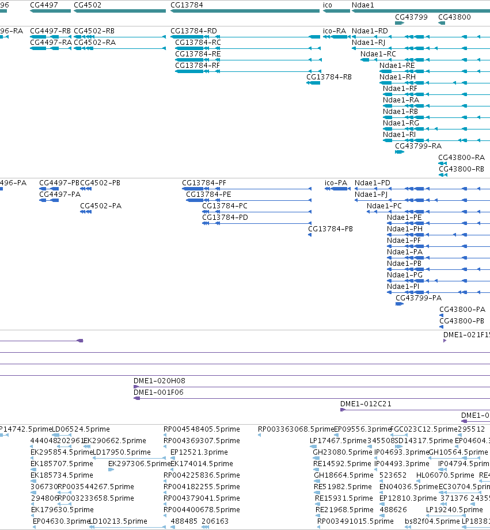The height and width of the screenshot is (530, 490).
Task: Click the CG43800-RB transcript
Action: click(443, 175)
